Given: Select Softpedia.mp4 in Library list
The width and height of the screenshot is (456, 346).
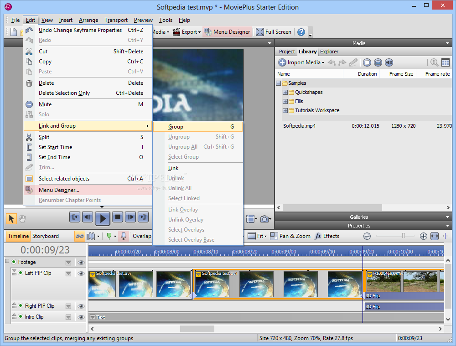Looking at the screenshot, I should coord(299,126).
